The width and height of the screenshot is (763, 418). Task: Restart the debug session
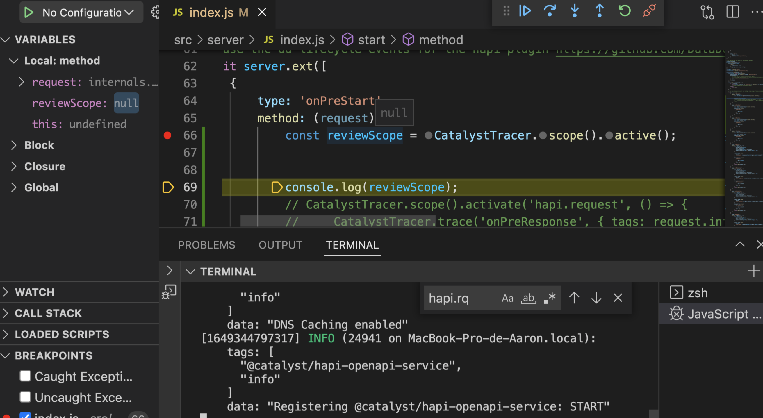click(624, 11)
